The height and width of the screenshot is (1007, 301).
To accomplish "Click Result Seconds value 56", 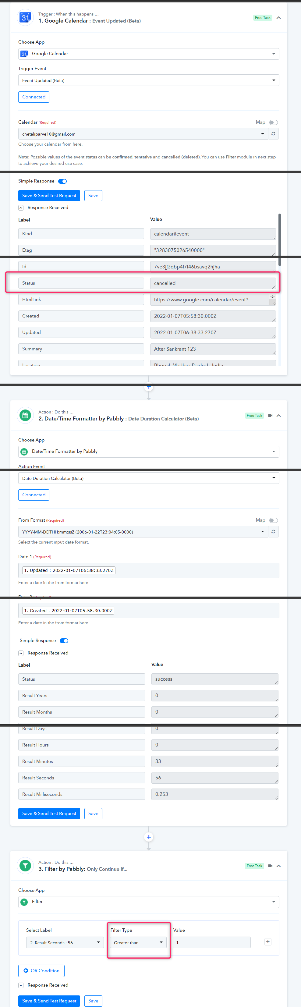I will pyautogui.click(x=214, y=778).
